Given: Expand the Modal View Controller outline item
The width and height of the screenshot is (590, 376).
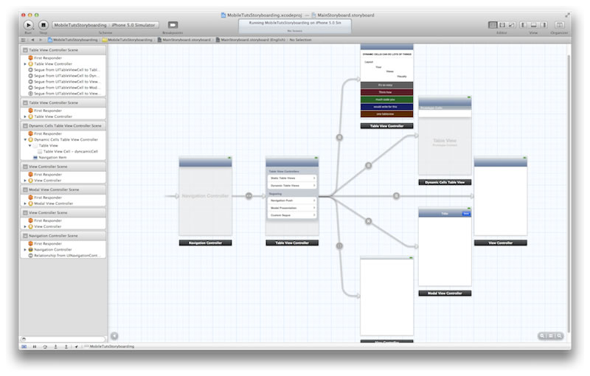Looking at the screenshot, I should click(25, 203).
